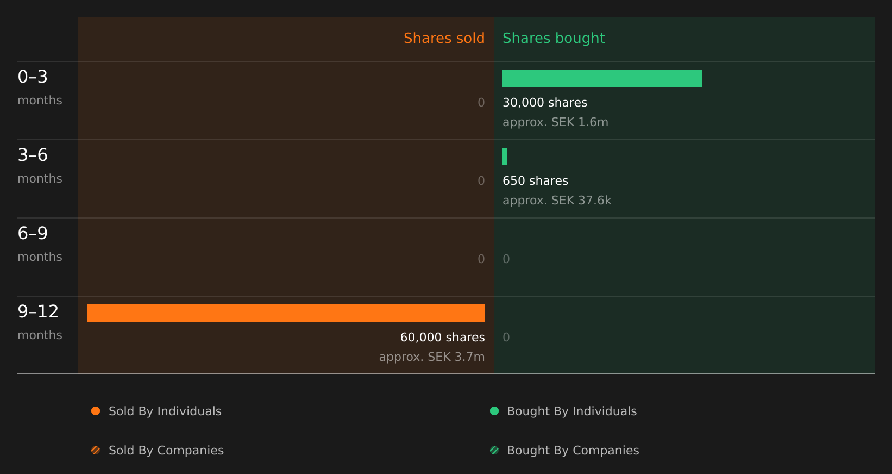Click the 650 shares value
The image size is (892, 474).
[536, 181]
